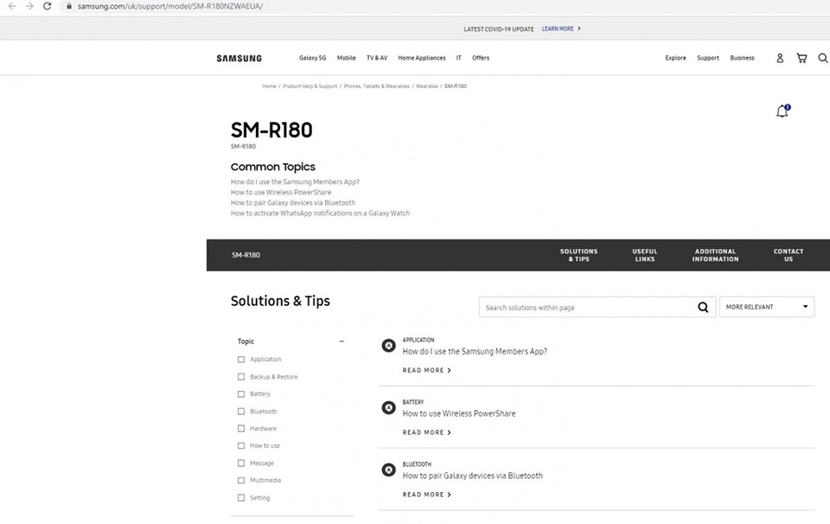Open the Offers menu
Screen dimensions: 830x524
pyautogui.click(x=481, y=58)
